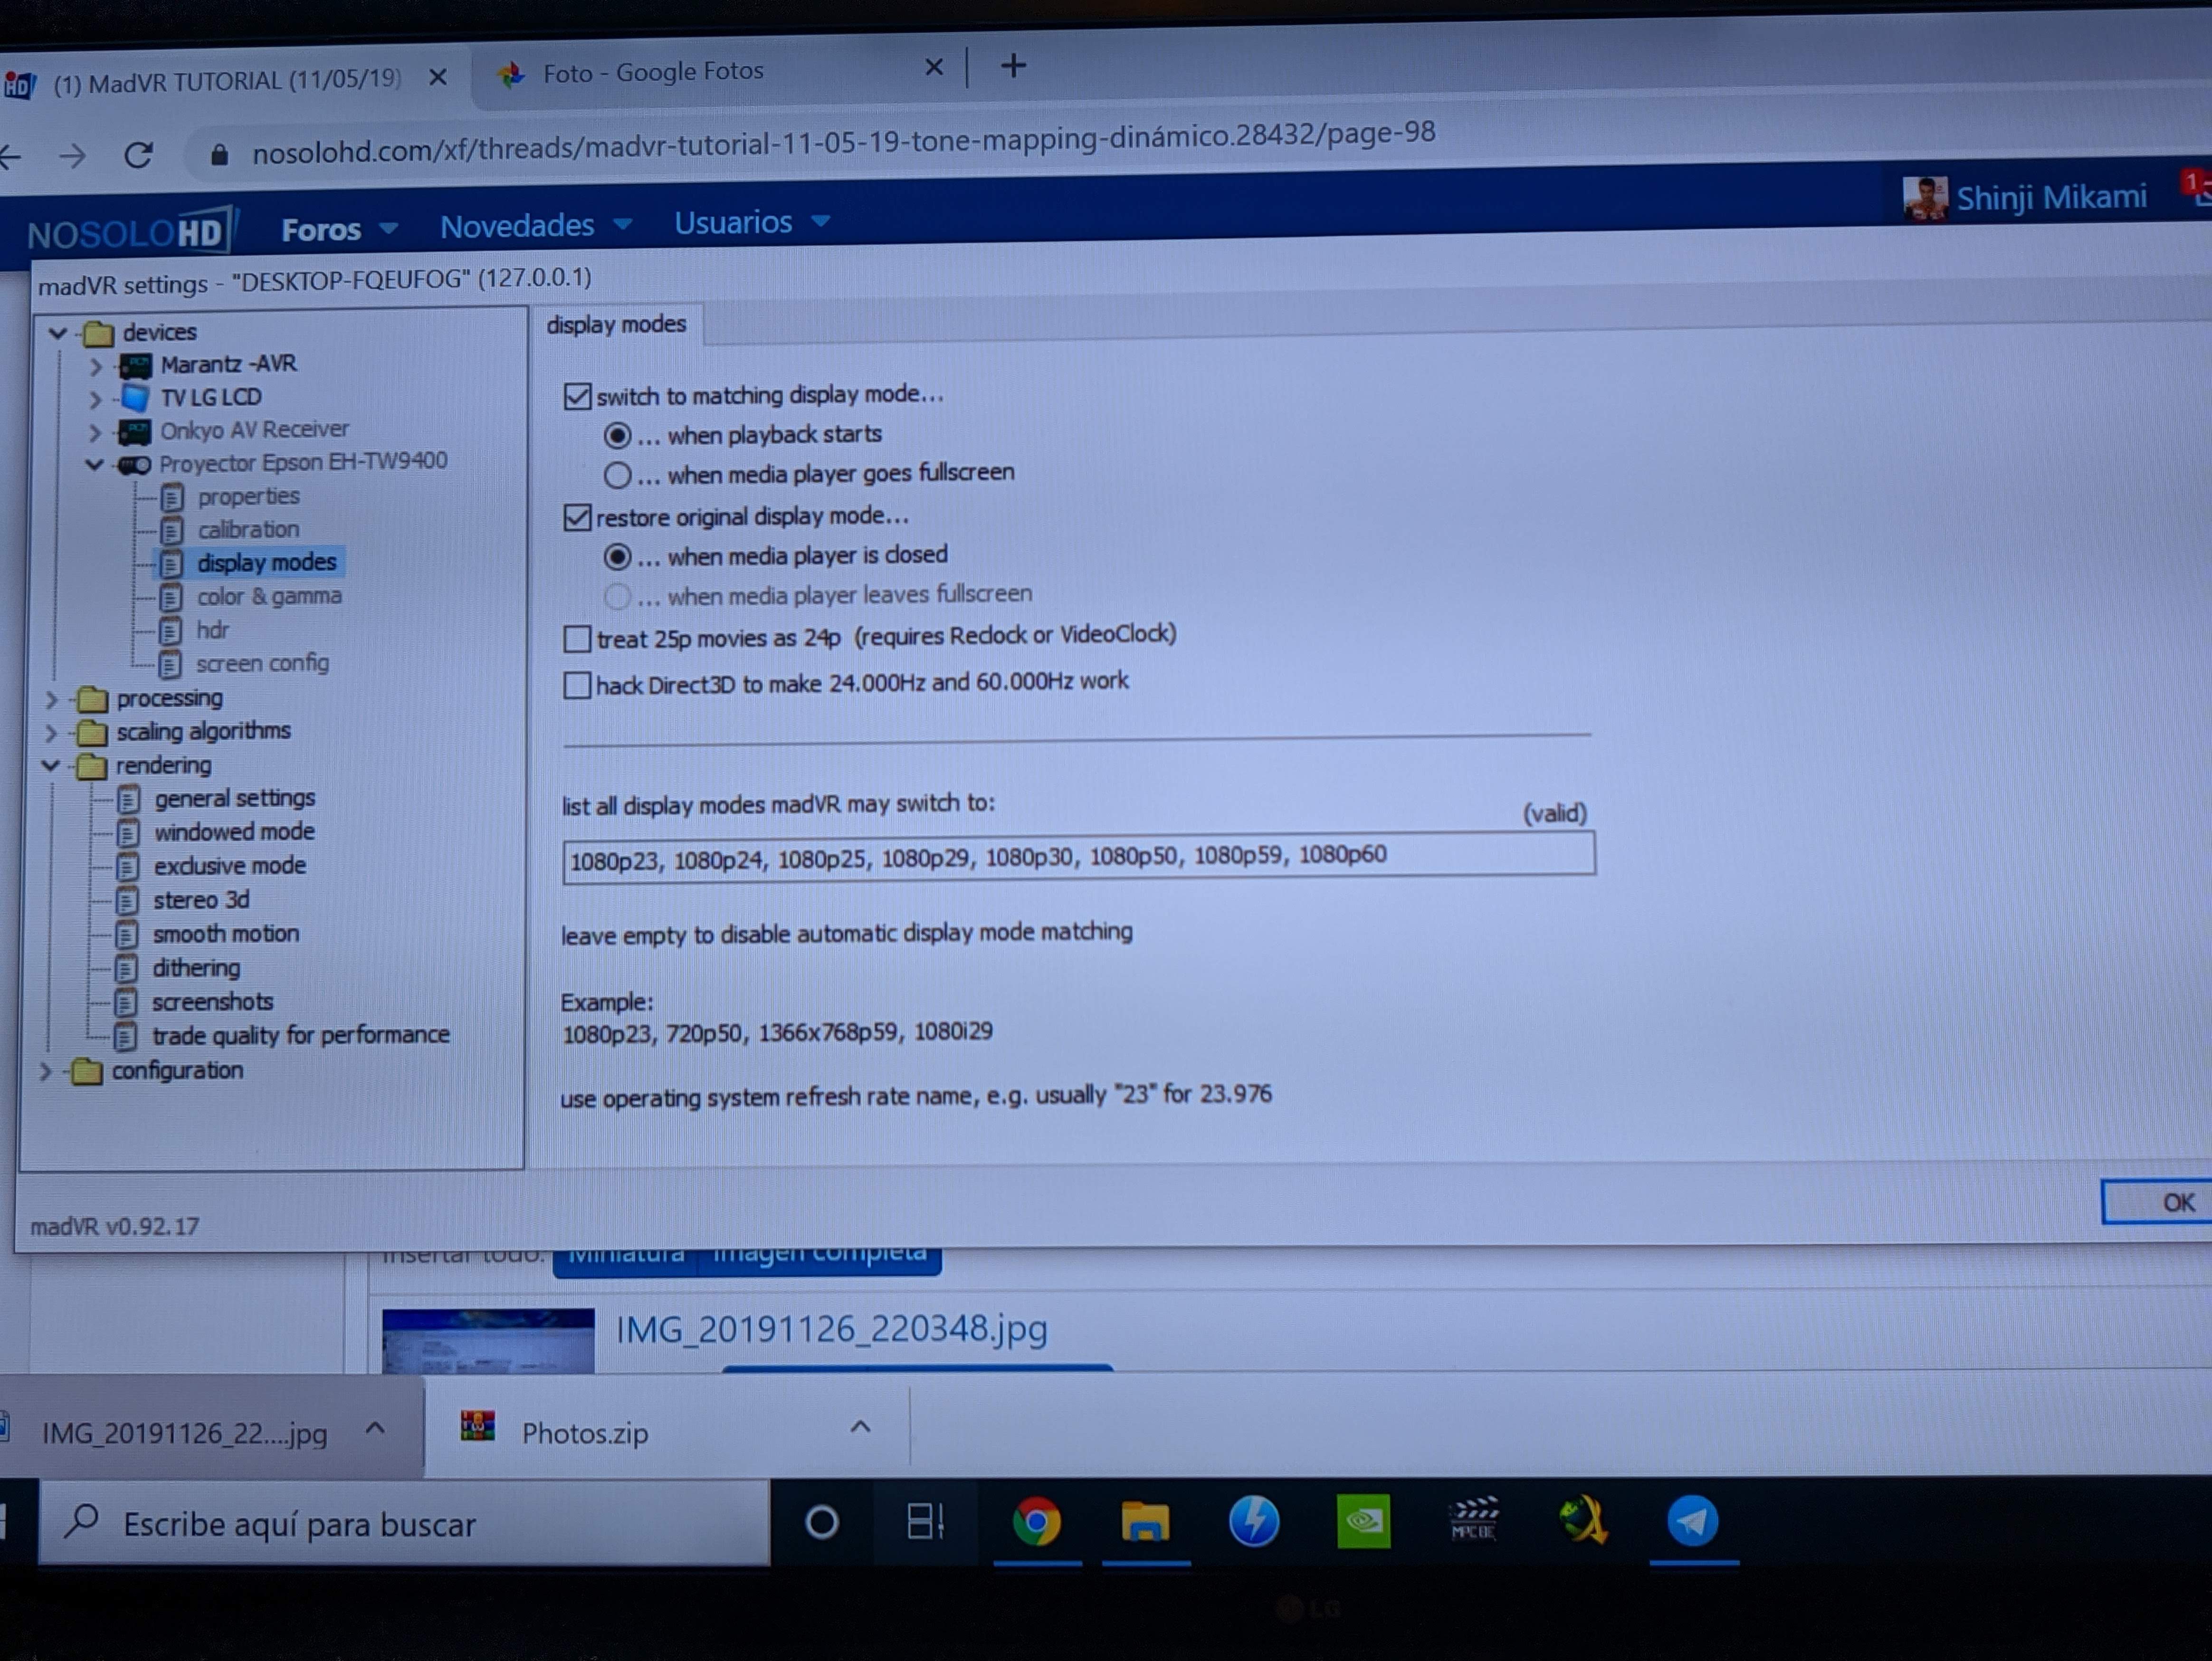
Task: Select the TV LG LCD monitor icon
Action: (x=135, y=398)
